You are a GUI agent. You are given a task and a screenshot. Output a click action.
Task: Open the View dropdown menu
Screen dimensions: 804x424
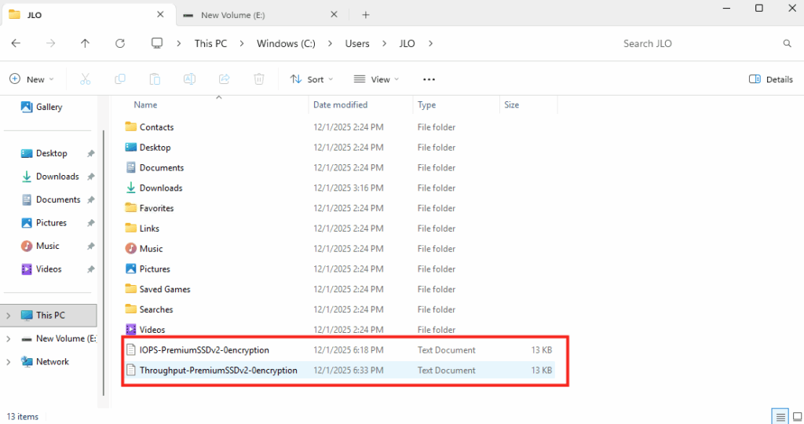376,79
